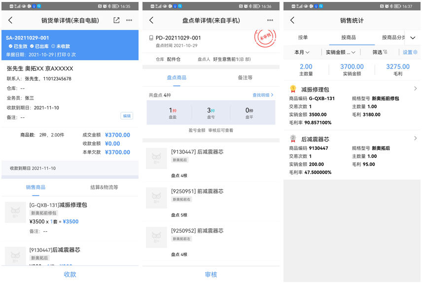
Task: Expand the chevron beside 按商品分类 tab
Action: tap(414, 37)
